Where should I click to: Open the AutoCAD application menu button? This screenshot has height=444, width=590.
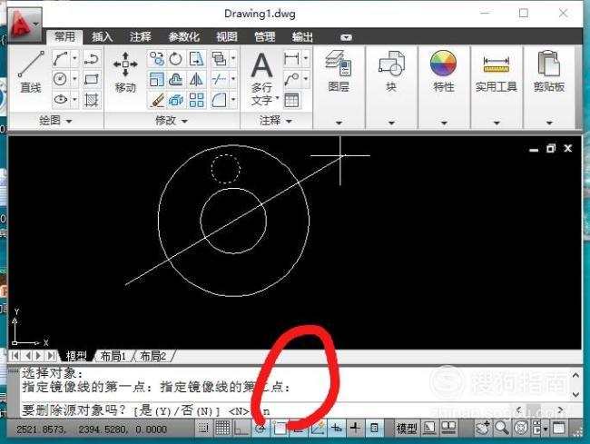[x=25, y=24]
